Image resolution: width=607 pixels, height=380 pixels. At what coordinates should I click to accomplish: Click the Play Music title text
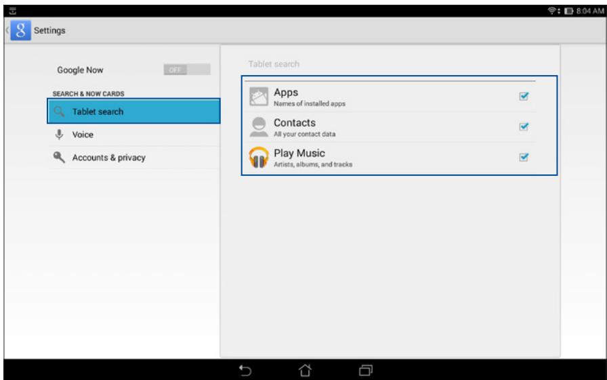299,153
